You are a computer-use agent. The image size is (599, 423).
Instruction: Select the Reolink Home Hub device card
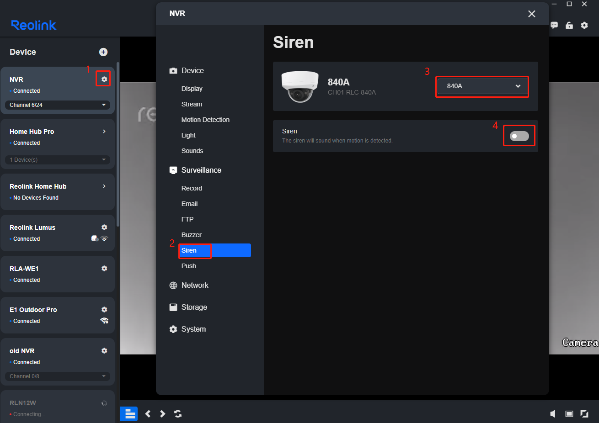point(58,192)
